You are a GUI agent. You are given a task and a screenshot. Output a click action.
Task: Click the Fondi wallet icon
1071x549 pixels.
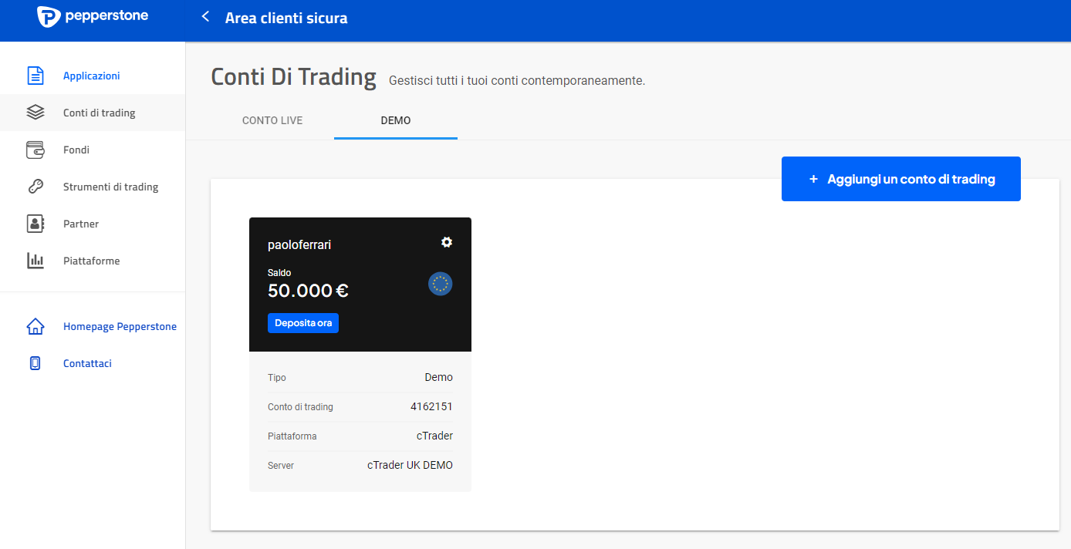[35, 150]
